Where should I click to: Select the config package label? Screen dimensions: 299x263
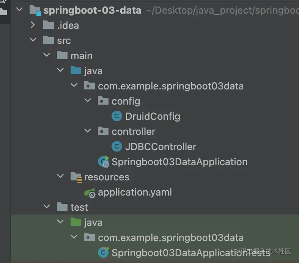click(126, 102)
